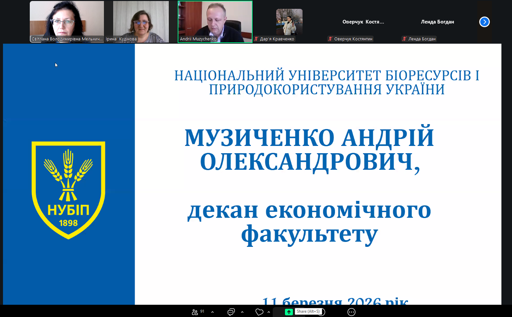The width and height of the screenshot is (512, 317).
Task: Click the Світлана Володимирівна Мельнич... name label
Action: click(x=67, y=39)
